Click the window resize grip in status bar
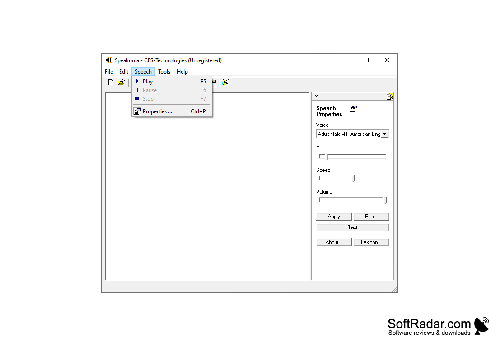 click(394, 289)
